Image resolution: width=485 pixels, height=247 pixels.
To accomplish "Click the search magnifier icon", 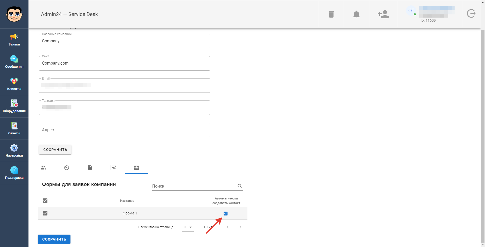I will point(240,186).
